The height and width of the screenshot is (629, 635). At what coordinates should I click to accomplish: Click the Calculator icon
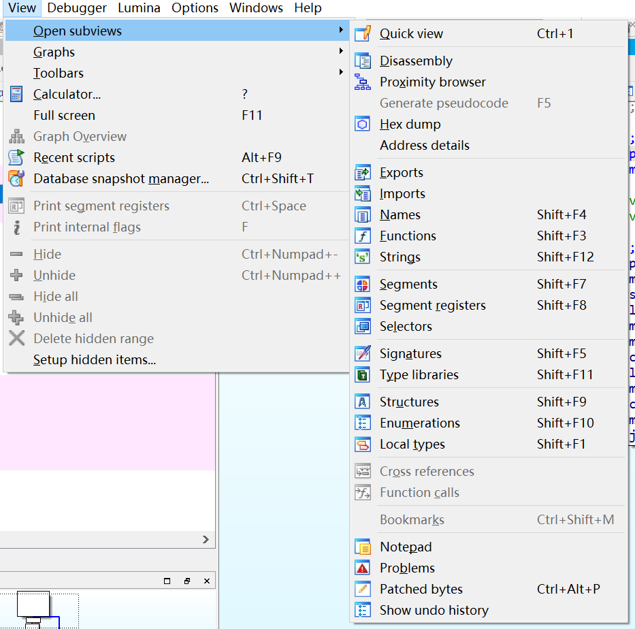click(x=16, y=94)
